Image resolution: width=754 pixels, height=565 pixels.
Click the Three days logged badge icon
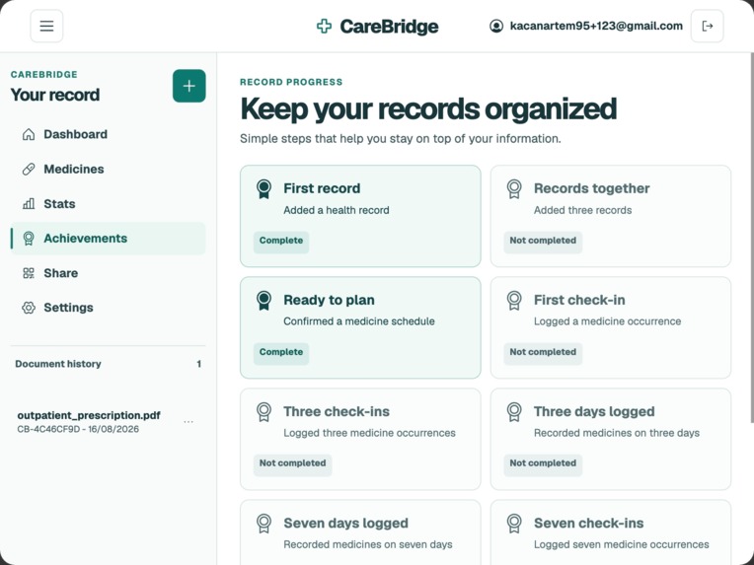[x=514, y=412]
